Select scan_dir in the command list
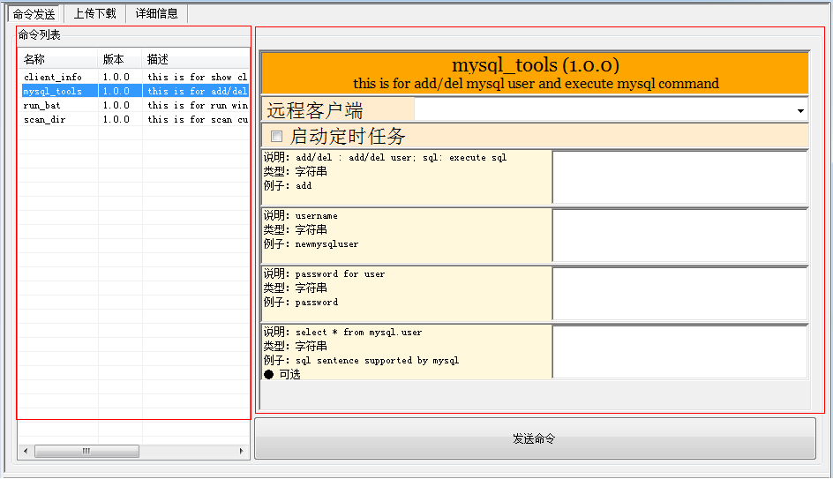Screen dimensions: 833x479 click(45, 119)
